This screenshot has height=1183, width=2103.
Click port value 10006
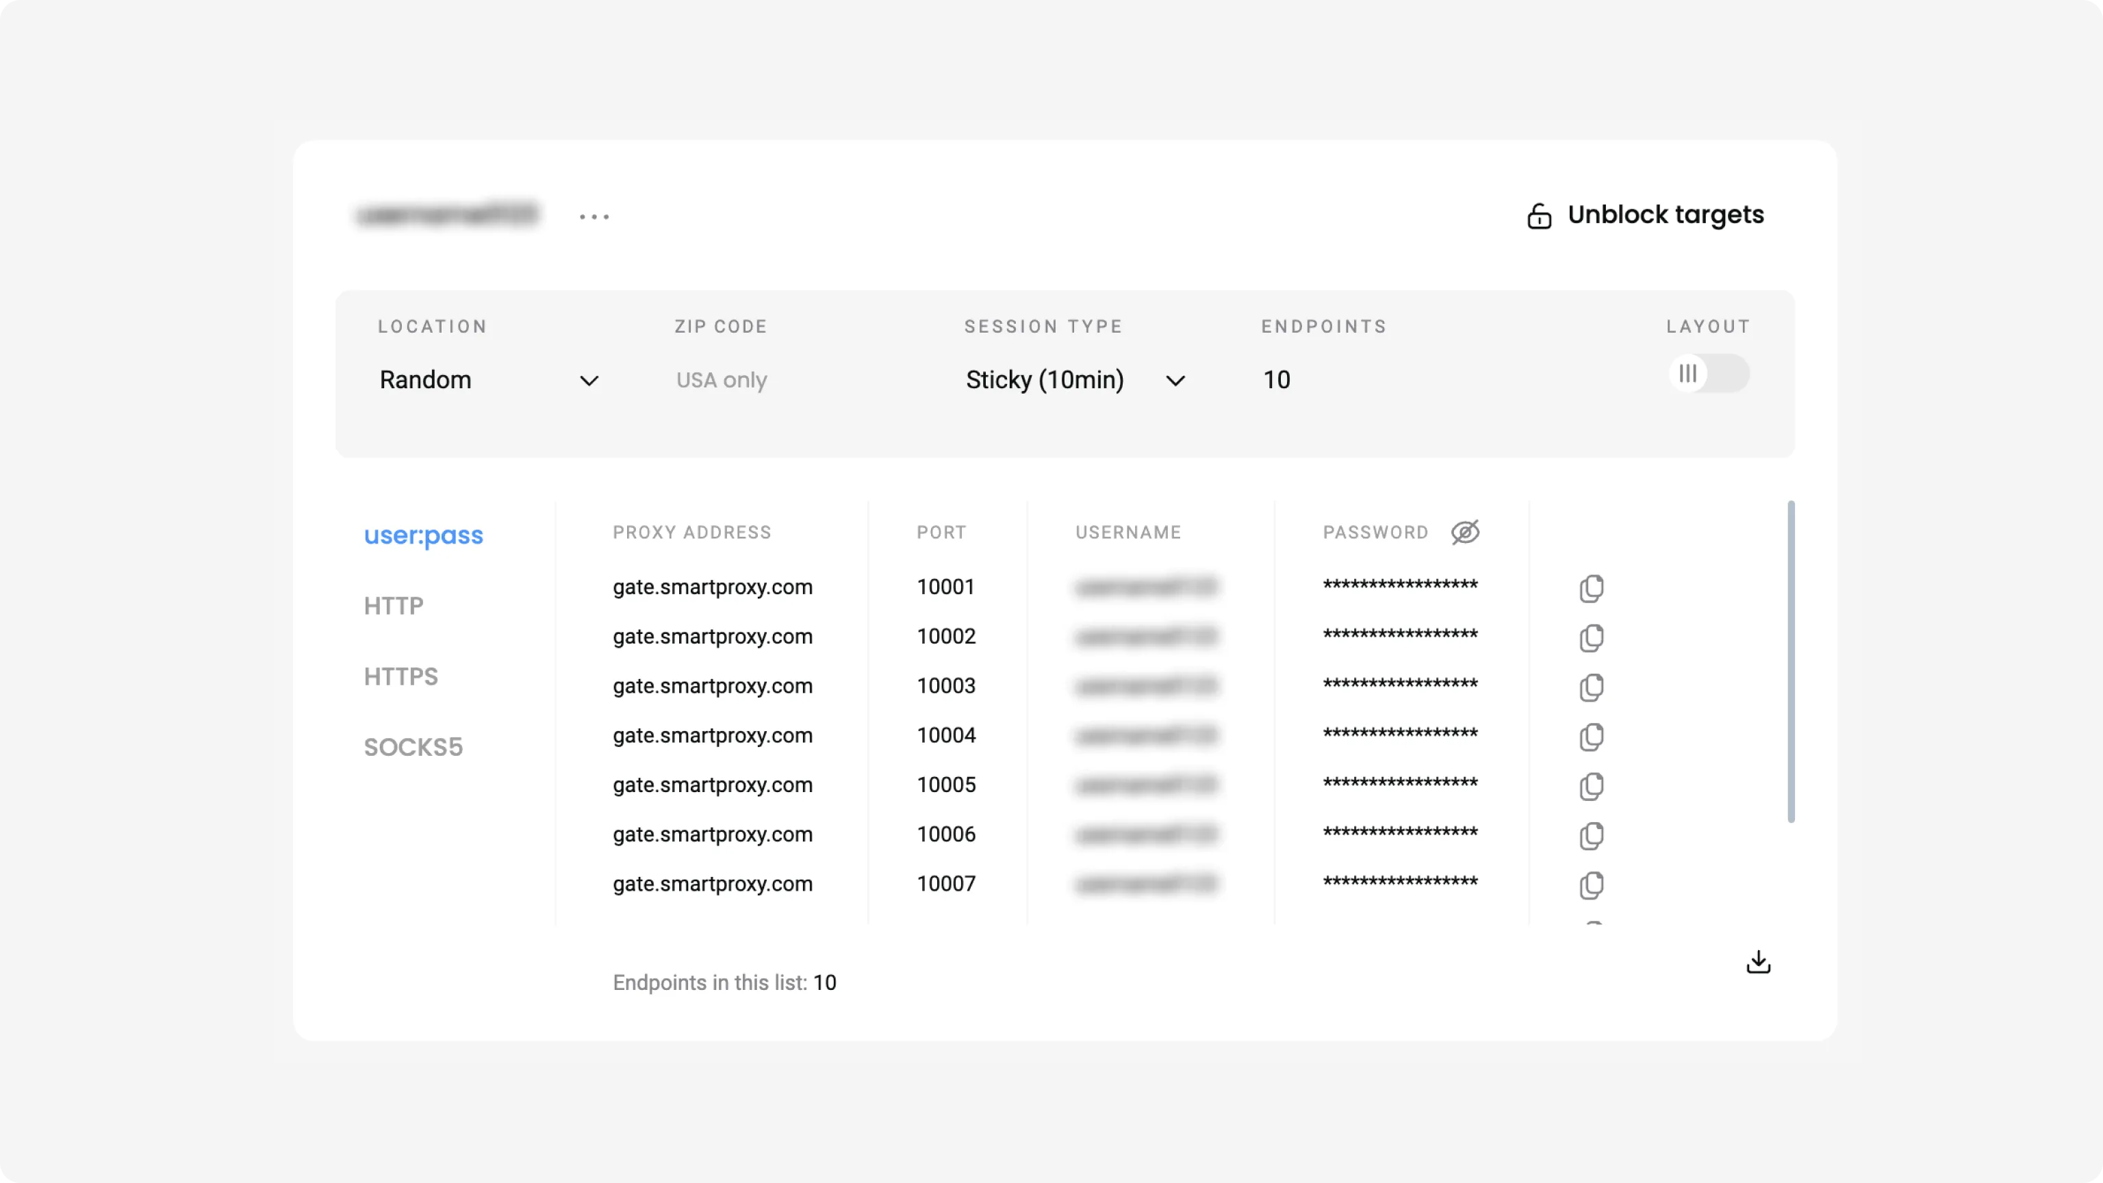pos(945,834)
